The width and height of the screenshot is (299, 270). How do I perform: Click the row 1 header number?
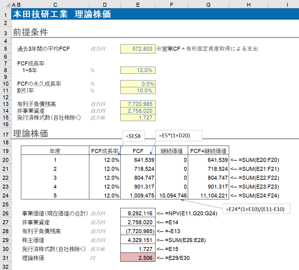[x=6, y=14]
